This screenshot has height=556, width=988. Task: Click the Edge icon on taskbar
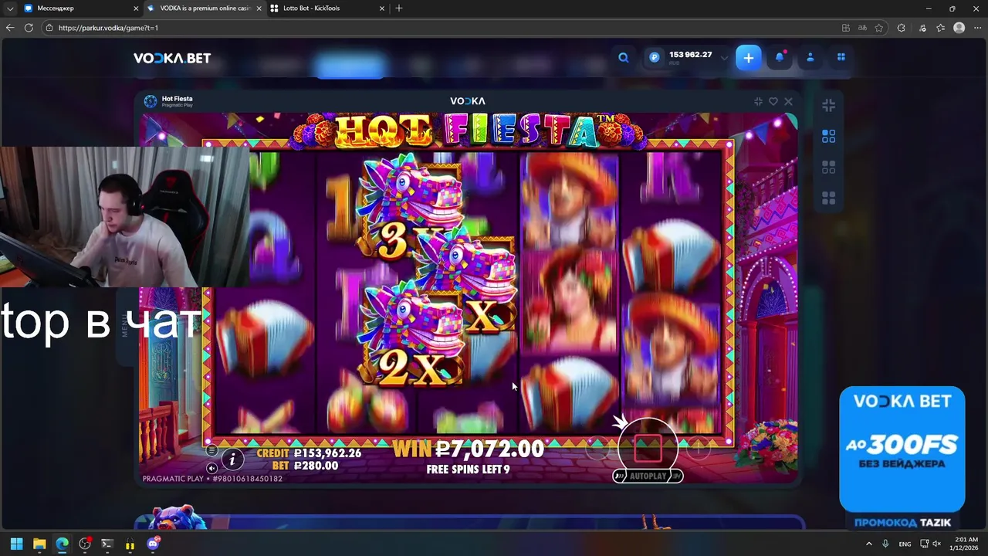pyautogui.click(x=62, y=544)
